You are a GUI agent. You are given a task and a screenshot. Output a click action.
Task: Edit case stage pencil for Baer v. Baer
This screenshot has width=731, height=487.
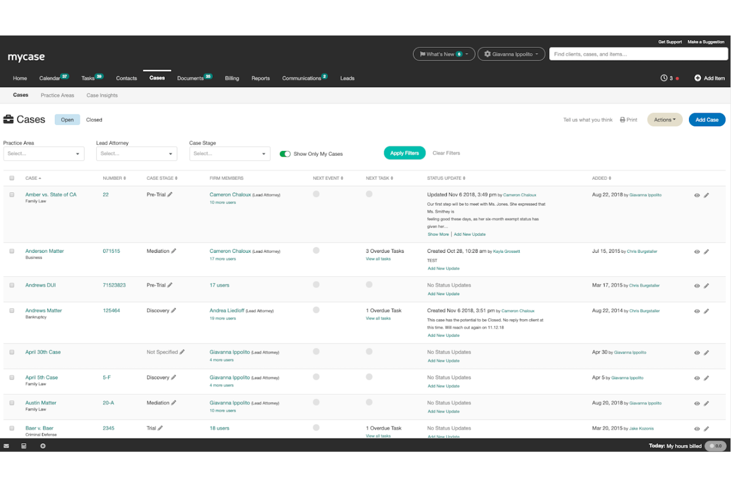click(160, 428)
